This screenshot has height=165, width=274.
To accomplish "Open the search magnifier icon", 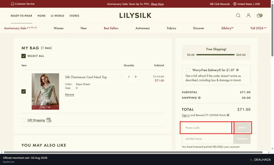I will point(238,15).
